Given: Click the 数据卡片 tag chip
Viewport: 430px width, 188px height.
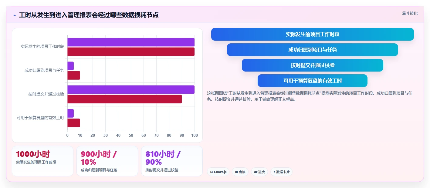Looking at the screenshot, I should point(281,172).
